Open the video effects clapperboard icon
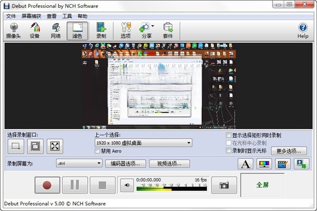The height and width of the screenshot is (211, 317). pyautogui.click(x=283, y=164)
